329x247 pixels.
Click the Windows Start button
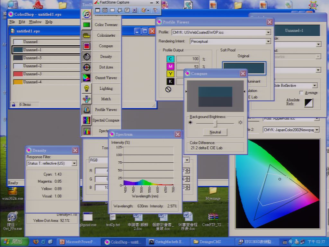[x=14, y=242]
